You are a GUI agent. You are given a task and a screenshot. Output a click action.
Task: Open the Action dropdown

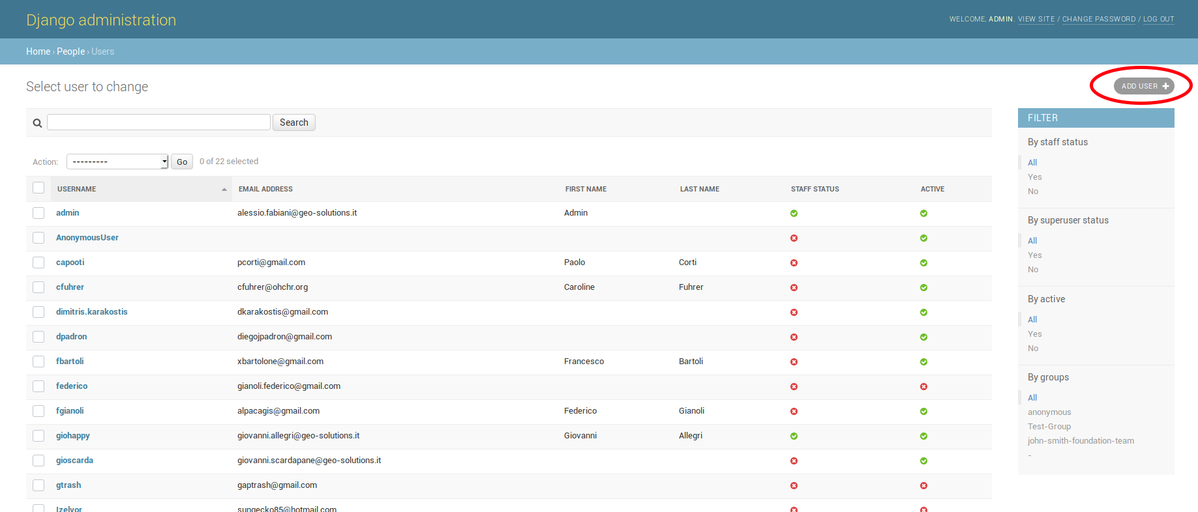point(117,162)
